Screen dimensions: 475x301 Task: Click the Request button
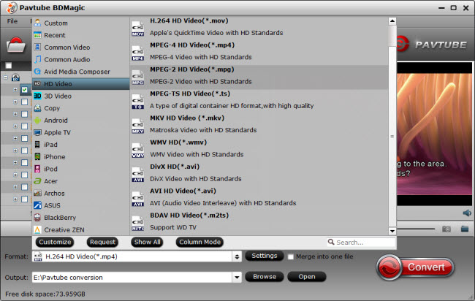coord(102,242)
